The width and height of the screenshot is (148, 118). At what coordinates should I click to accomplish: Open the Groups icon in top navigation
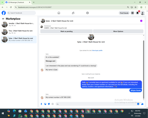87,13
